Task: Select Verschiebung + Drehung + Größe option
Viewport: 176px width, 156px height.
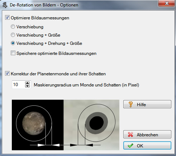Action: click(x=13, y=43)
